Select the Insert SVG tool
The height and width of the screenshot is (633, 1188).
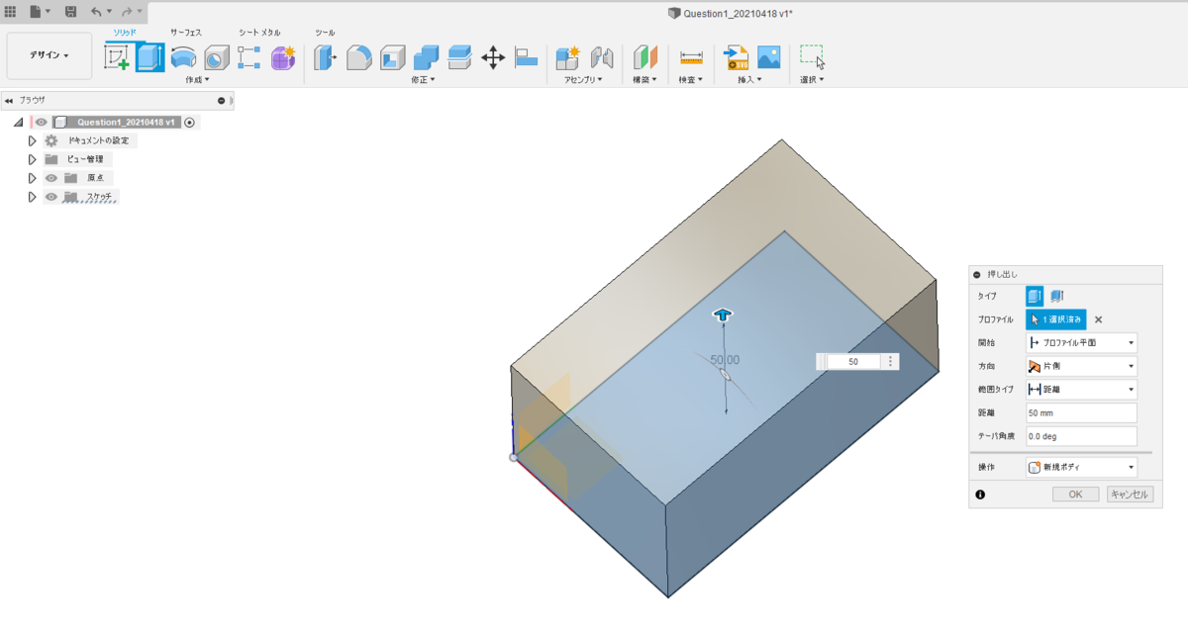point(736,57)
